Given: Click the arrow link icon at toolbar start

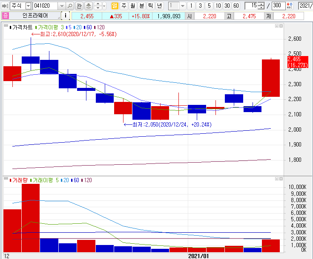Looking at the screenshot, I should pyautogui.click(x=5, y=6).
